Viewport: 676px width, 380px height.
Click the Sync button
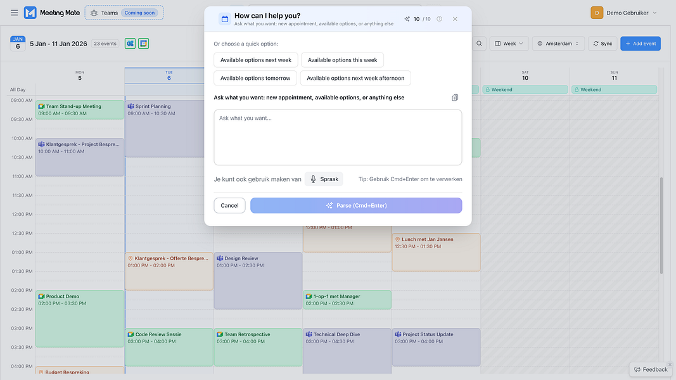pyautogui.click(x=602, y=44)
